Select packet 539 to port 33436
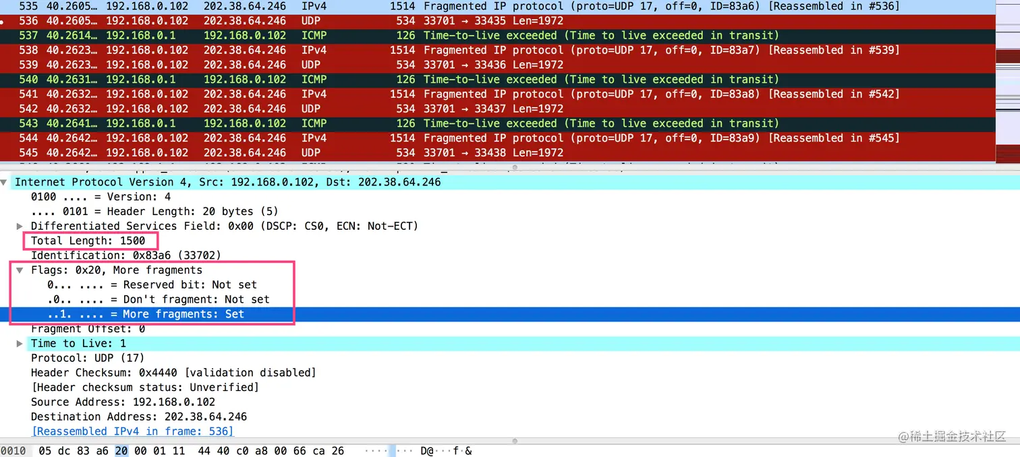Screen dimensions: 1020x457 [x=498, y=65]
